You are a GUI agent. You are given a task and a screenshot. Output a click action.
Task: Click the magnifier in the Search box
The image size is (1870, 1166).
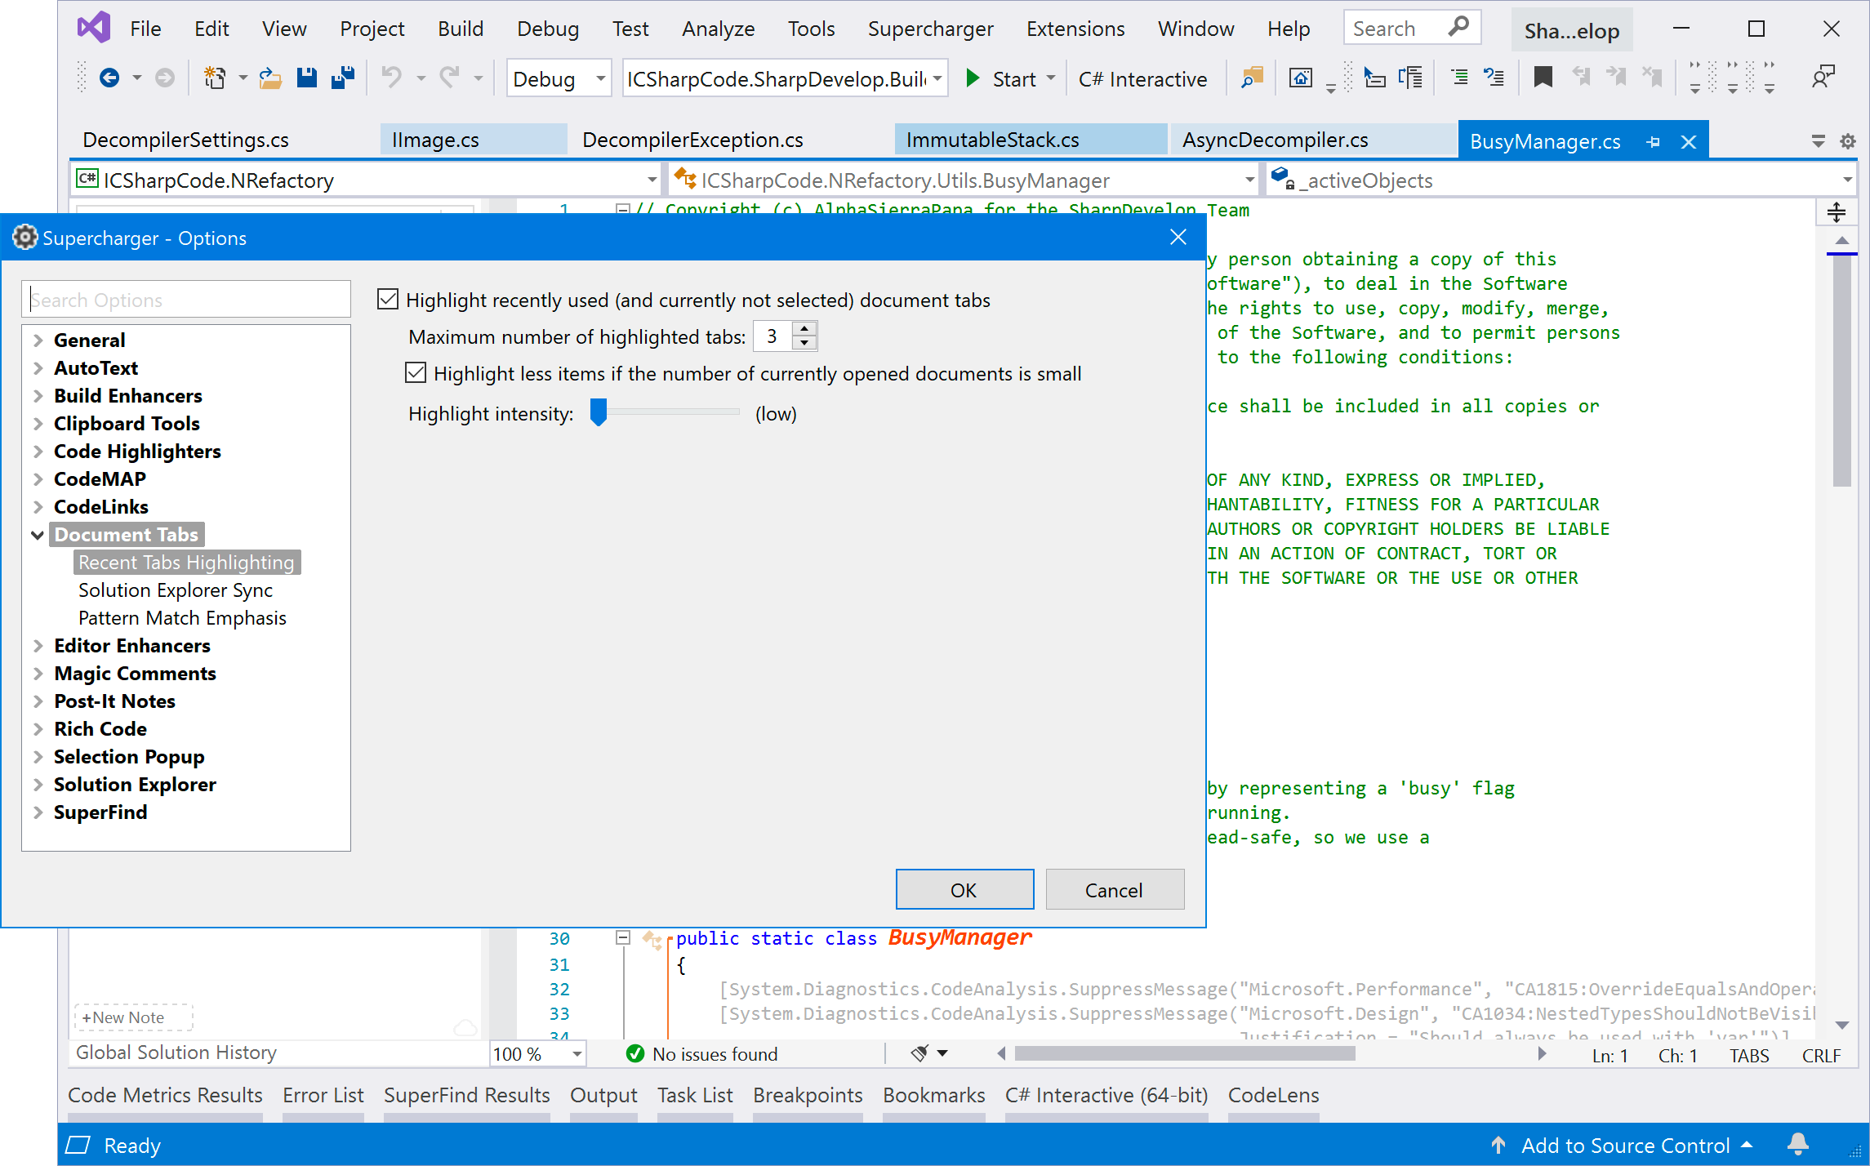(1458, 27)
